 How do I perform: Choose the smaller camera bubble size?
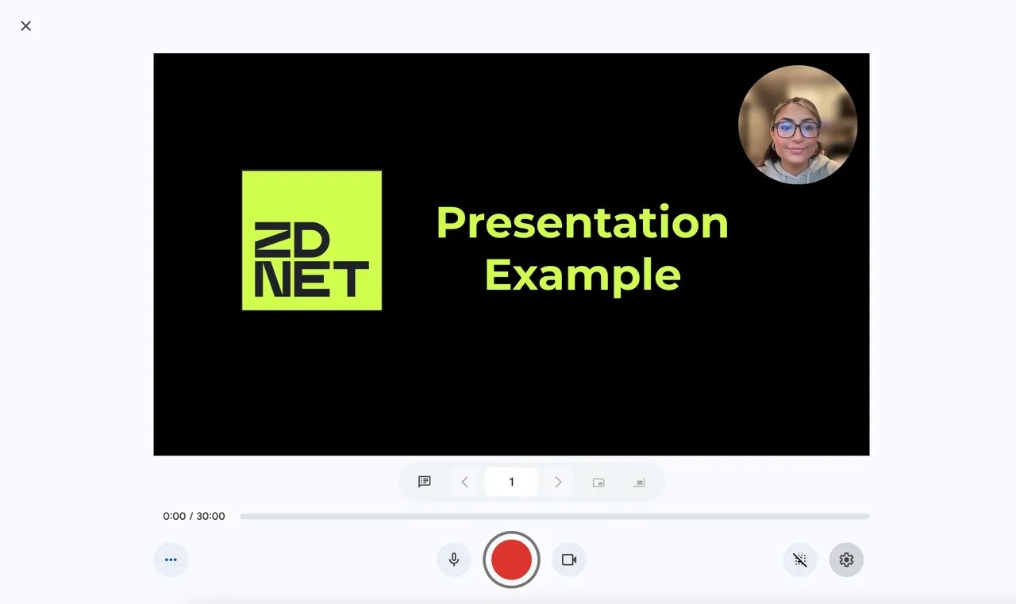point(598,483)
